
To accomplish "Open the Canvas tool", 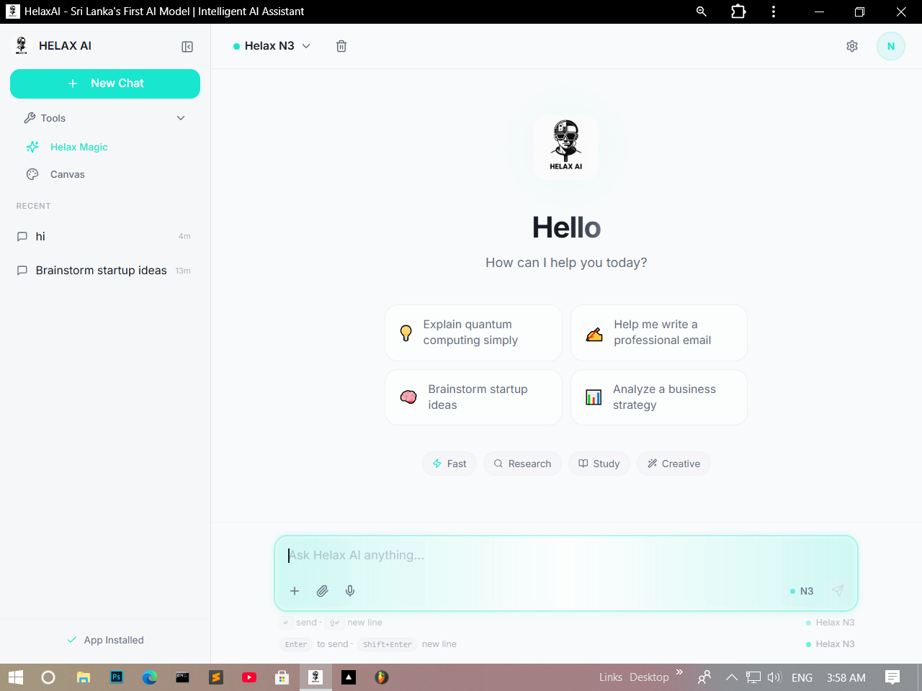I will pos(105,174).
